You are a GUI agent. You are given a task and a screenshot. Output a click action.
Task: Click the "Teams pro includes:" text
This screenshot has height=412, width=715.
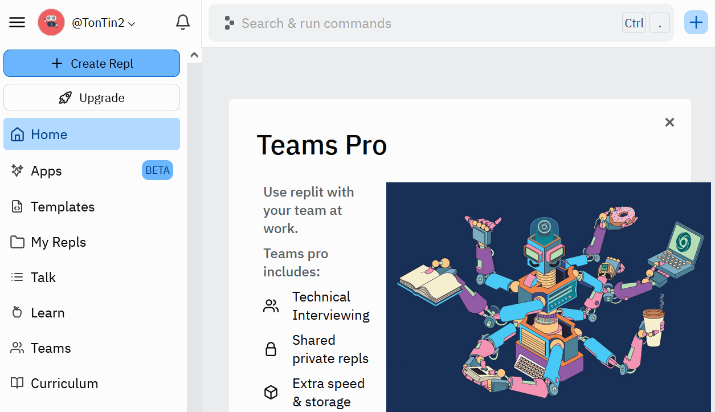[296, 263]
